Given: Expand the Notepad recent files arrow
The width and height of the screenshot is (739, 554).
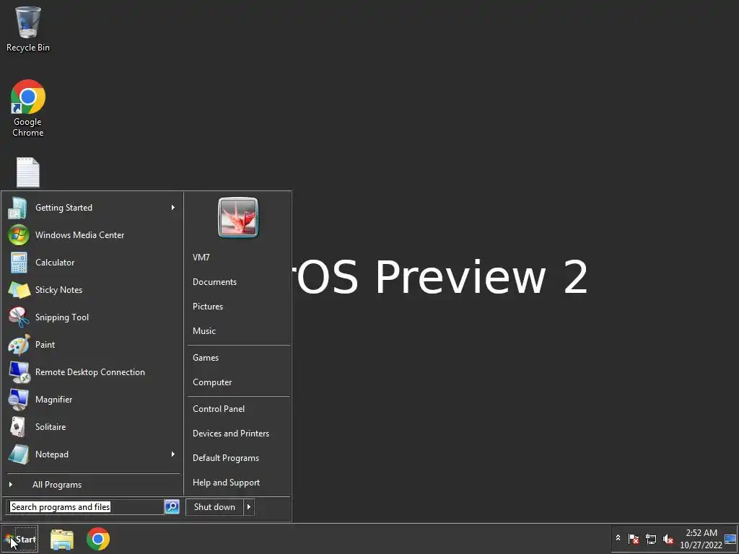Looking at the screenshot, I should 173,454.
